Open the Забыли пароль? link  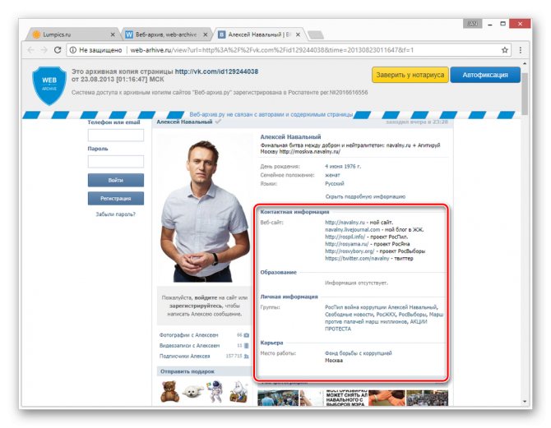coord(116,214)
